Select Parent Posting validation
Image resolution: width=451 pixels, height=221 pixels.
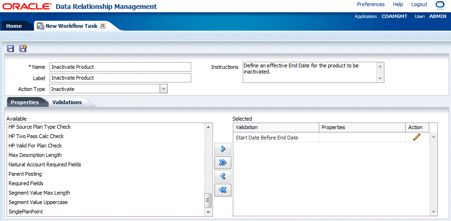pos(25,174)
